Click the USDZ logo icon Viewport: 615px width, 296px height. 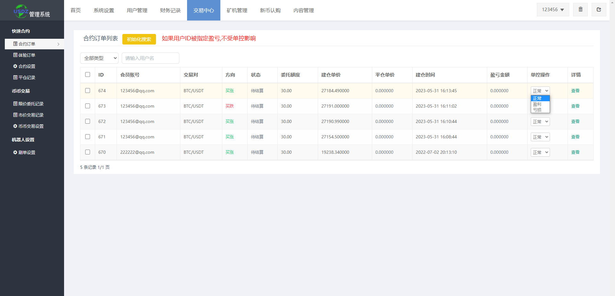tap(21, 11)
